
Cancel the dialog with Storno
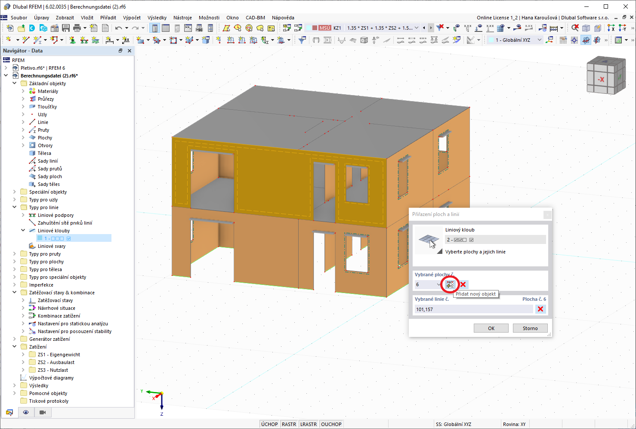(530, 328)
